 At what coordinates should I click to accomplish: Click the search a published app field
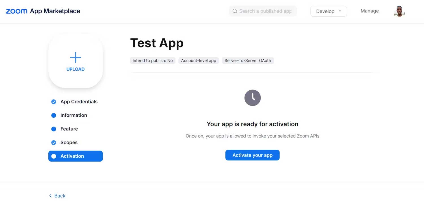click(x=263, y=11)
